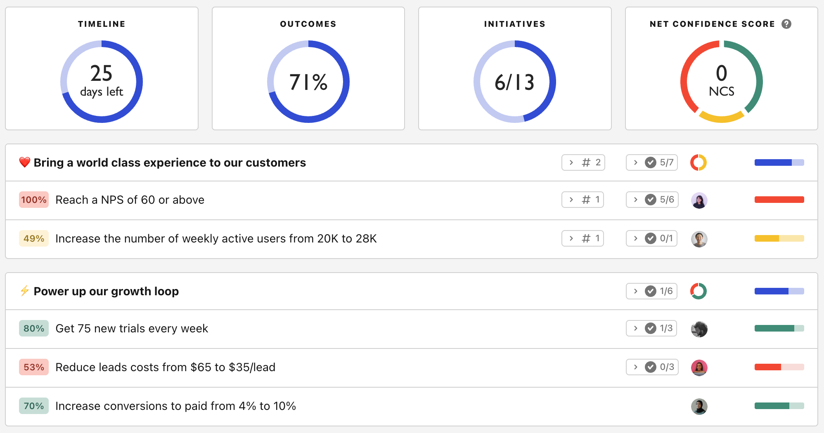Click the red heart icon beside Bring a world class experience
Image resolution: width=824 pixels, height=433 pixels.
click(25, 162)
